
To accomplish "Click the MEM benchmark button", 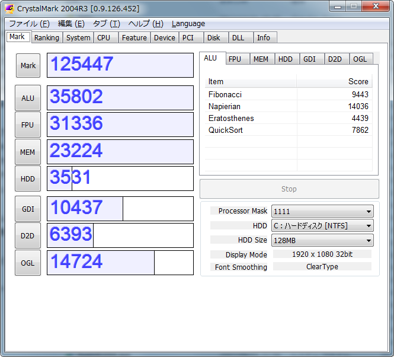I will (28, 152).
